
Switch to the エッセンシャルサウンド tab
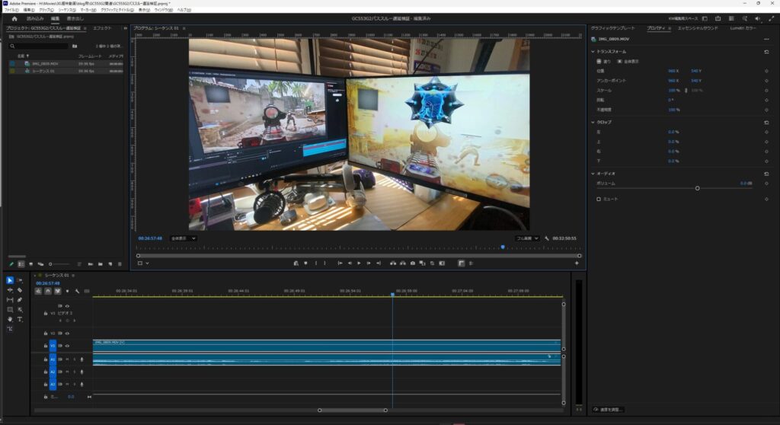(698, 28)
